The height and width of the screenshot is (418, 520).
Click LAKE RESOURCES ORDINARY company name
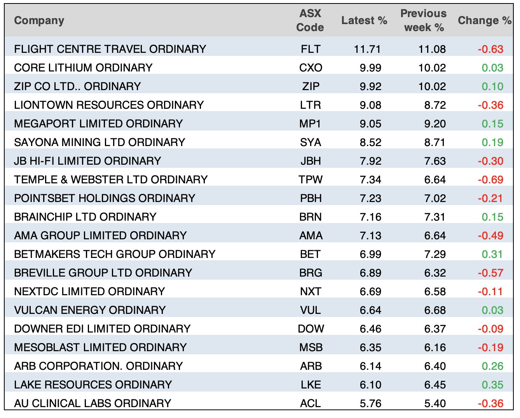[x=93, y=385]
